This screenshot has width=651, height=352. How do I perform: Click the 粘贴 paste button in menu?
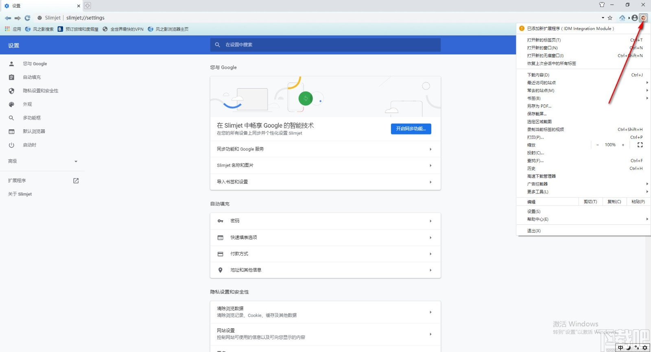coord(638,202)
